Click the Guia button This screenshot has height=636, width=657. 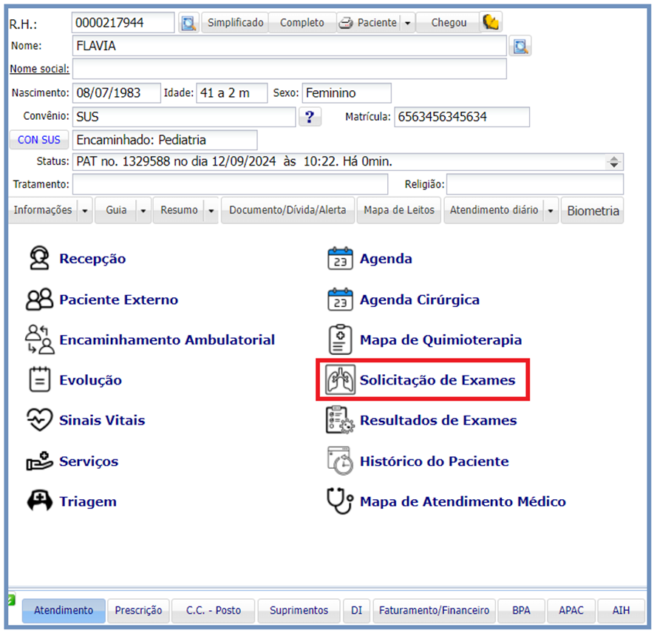click(116, 210)
